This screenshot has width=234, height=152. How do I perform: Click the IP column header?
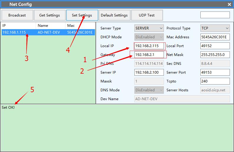click(18, 26)
